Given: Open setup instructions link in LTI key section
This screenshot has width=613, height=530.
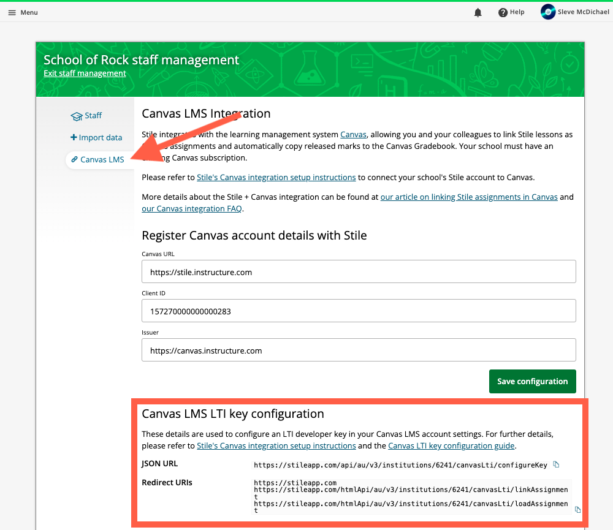Looking at the screenshot, I should click(276, 445).
